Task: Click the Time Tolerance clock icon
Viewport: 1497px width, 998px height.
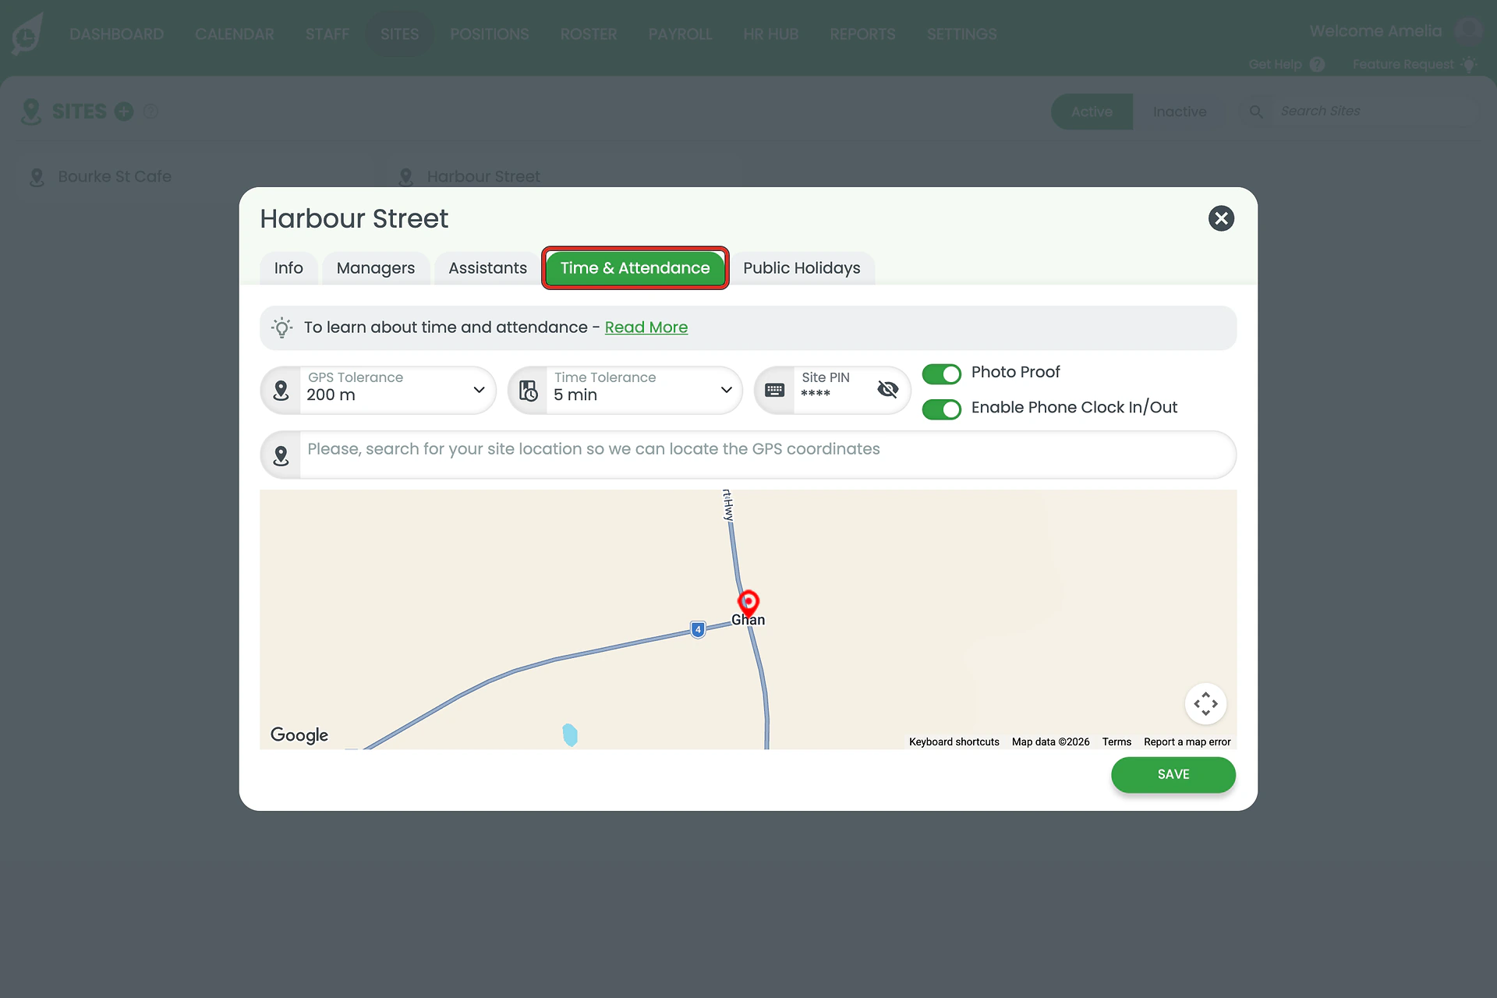Action: (x=529, y=390)
